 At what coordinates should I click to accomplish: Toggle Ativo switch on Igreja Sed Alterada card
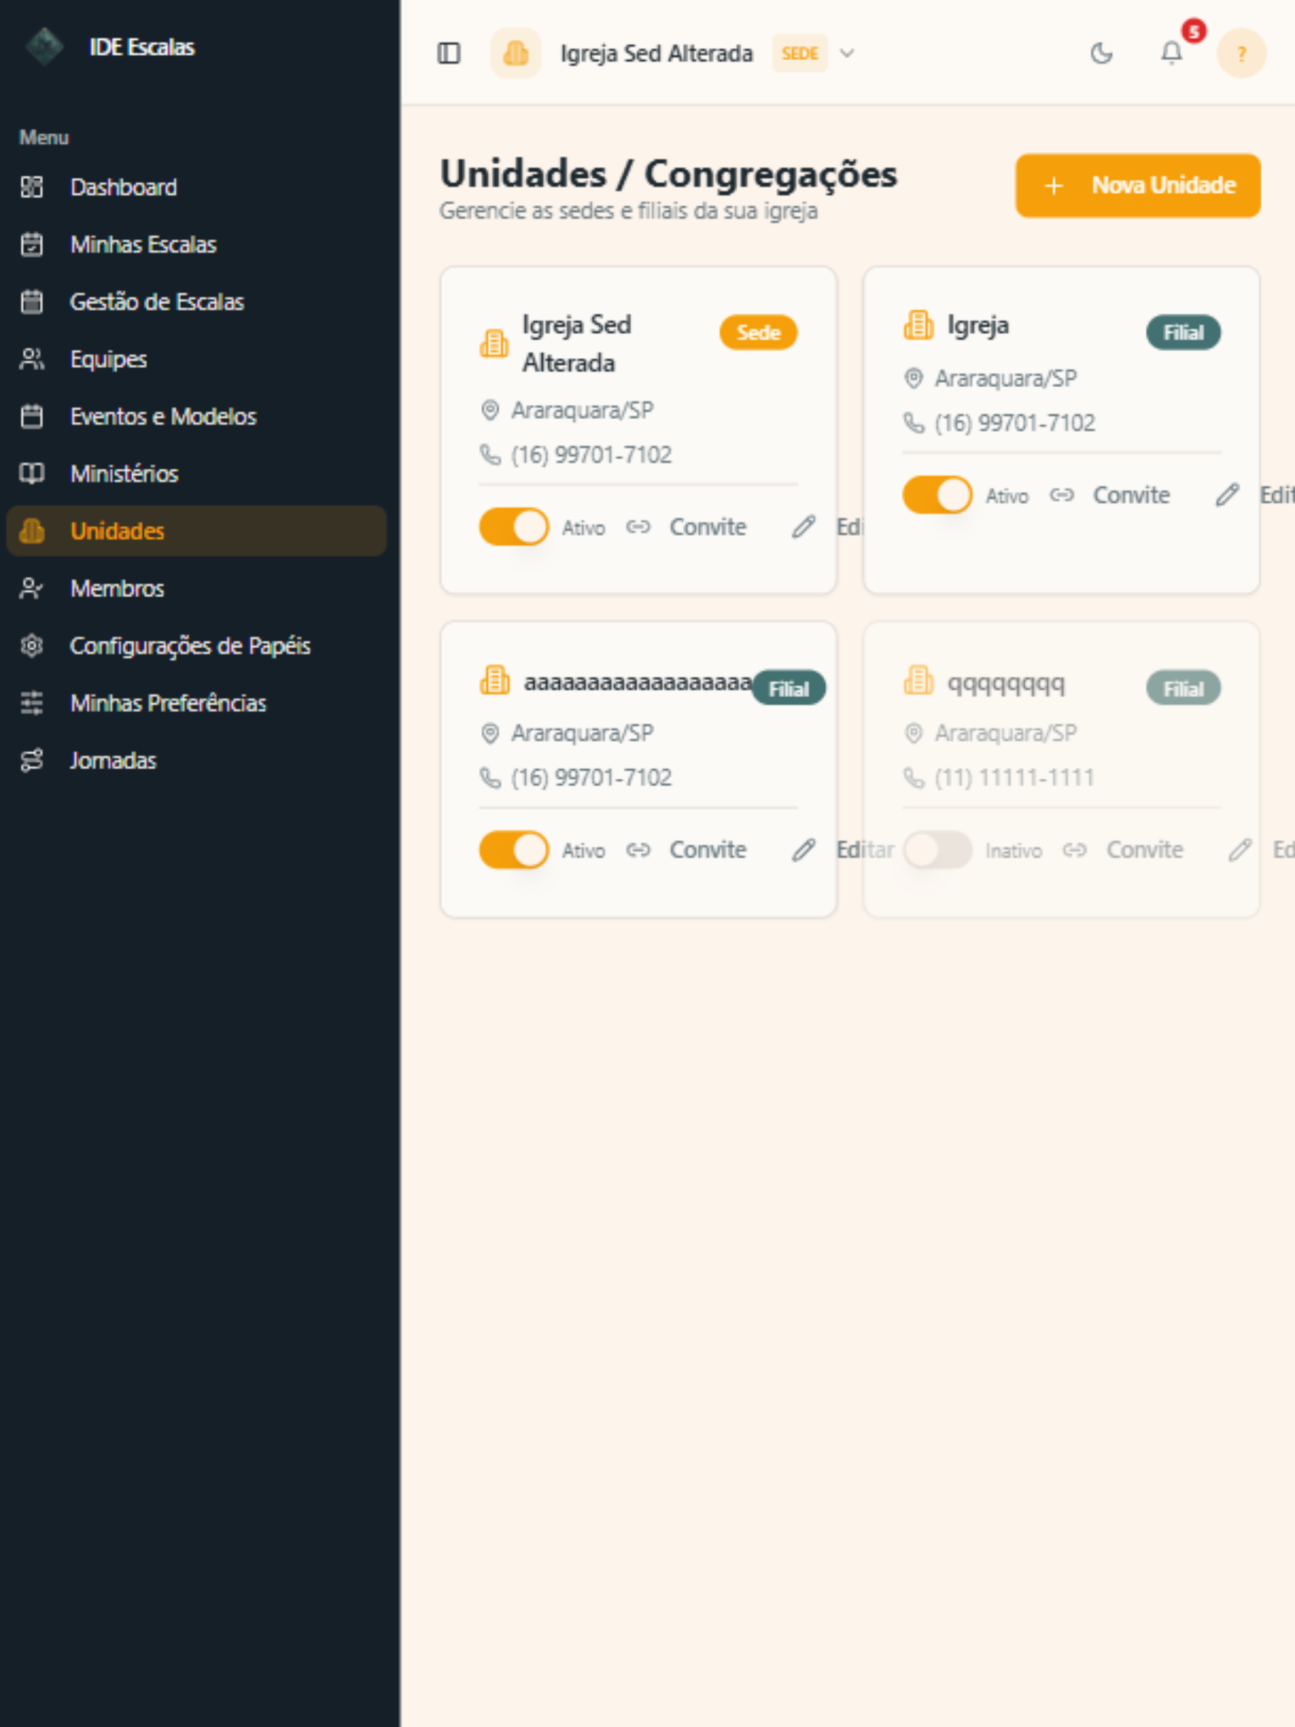[x=514, y=527]
